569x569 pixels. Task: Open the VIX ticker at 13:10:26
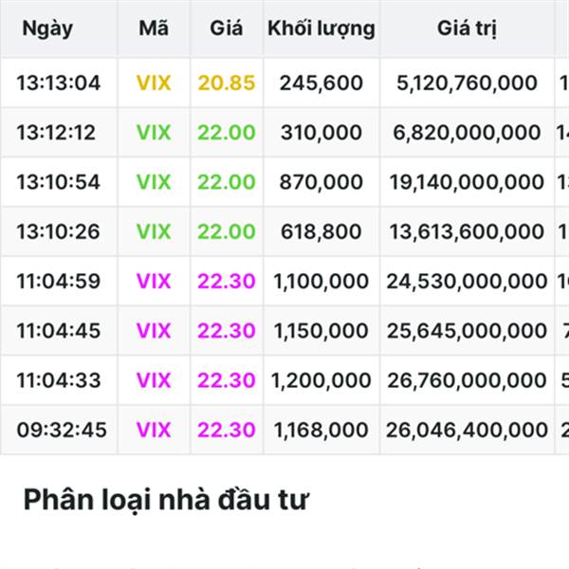tap(154, 231)
